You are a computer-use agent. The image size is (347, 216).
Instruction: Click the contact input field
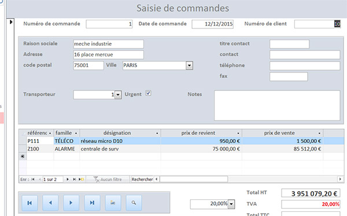(305, 54)
